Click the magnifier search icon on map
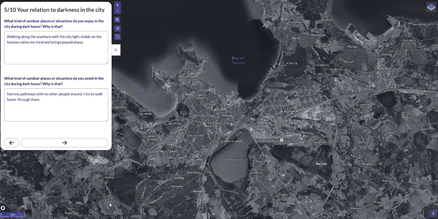This screenshot has width=438, height=219. click(x=117, y=20)
